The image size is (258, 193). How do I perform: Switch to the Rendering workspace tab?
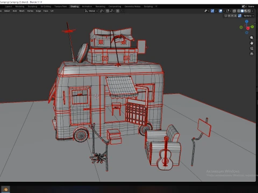[x=101, y=6]
